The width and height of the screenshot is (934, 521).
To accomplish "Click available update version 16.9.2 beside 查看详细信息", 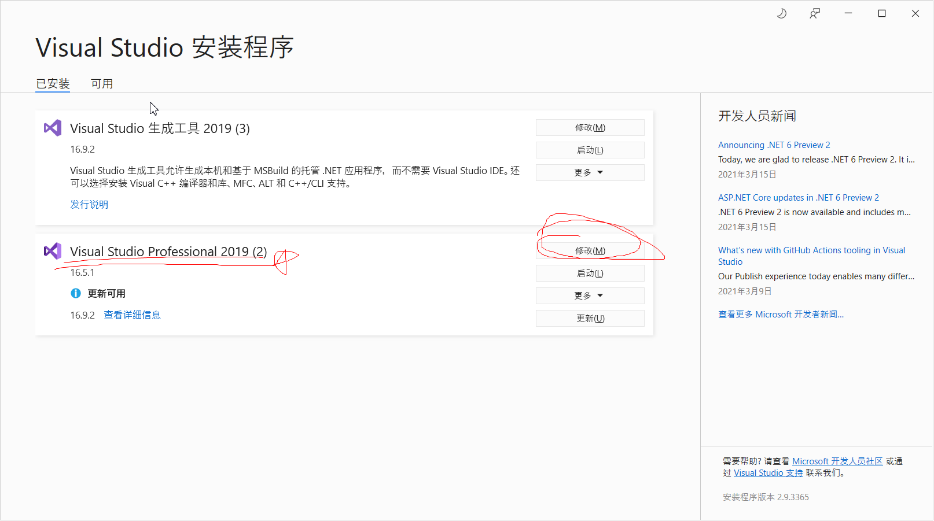I will (x=82, y=315).
